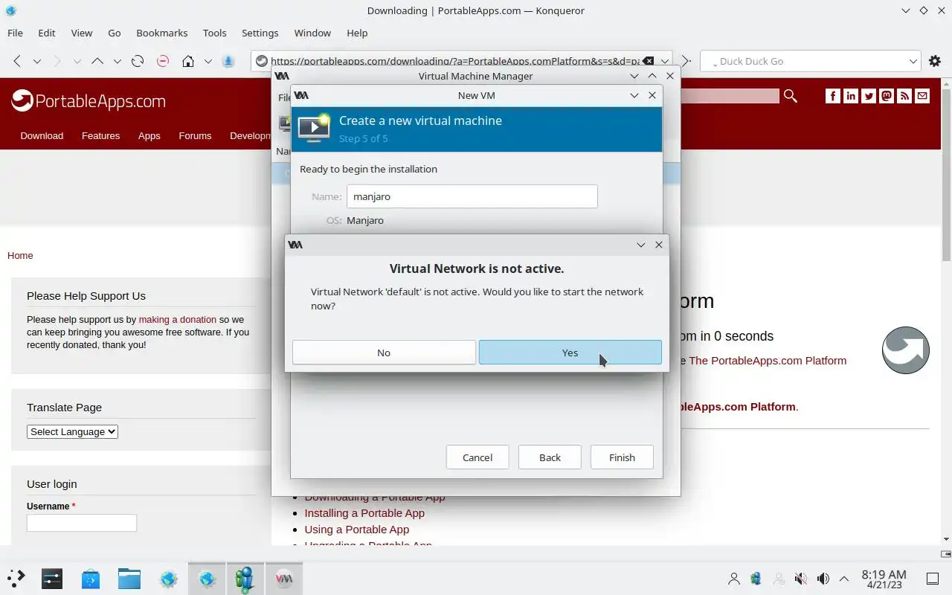Expand the hidden system tray icons arrow
This screenshot has height=595, width=952.
(844, 579)
